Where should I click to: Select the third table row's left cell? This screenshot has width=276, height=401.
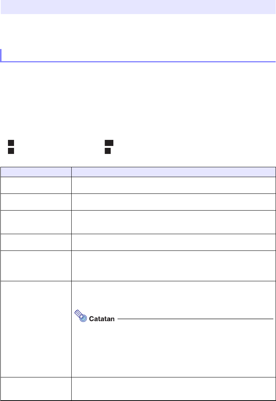(36, 222)
